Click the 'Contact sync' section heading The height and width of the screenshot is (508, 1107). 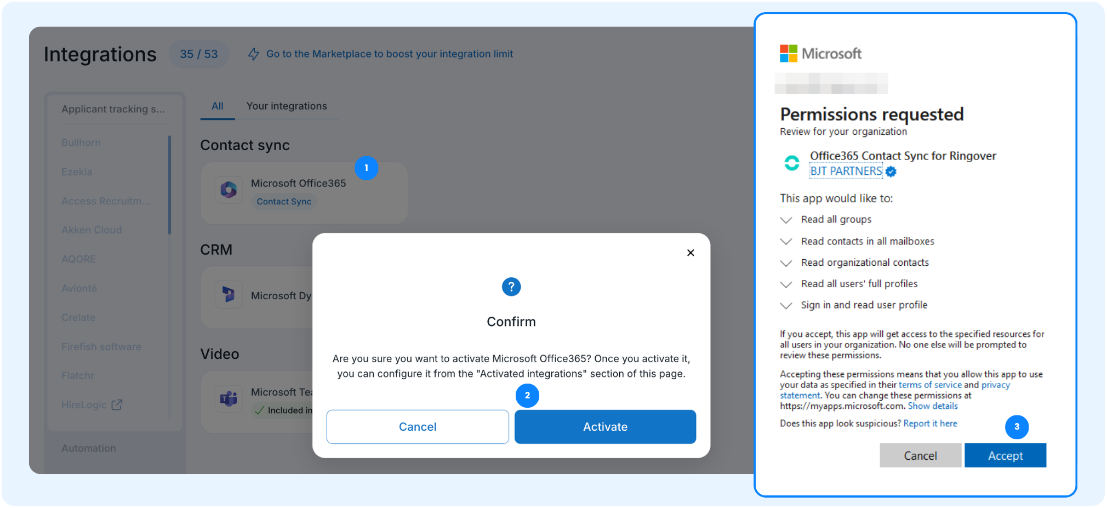coord(245,145)
